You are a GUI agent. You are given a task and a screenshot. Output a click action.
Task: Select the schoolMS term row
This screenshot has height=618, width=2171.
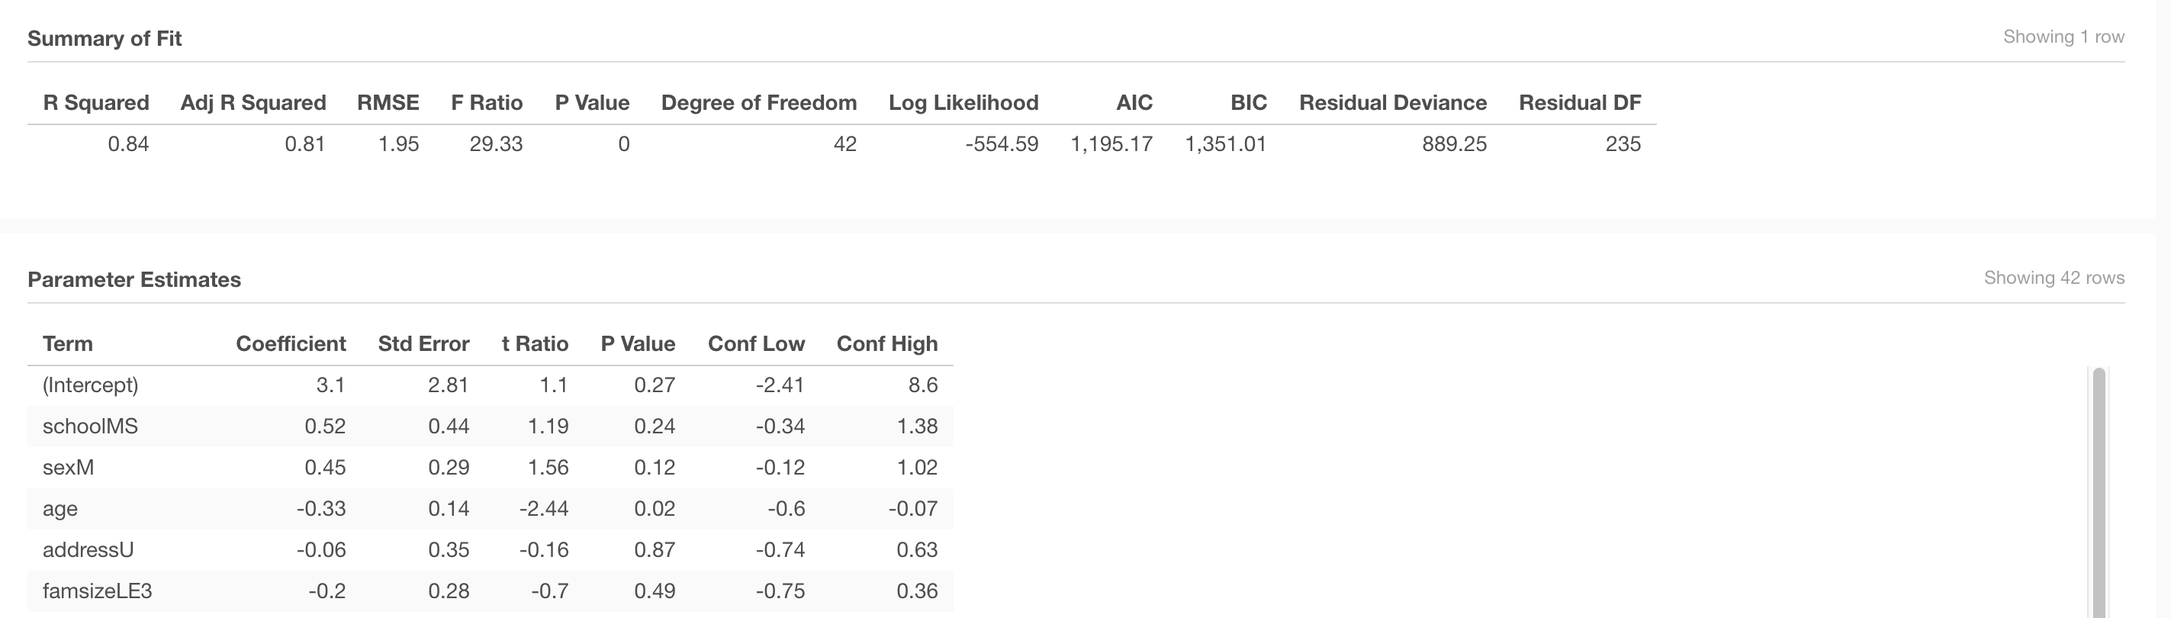(490, 426)
